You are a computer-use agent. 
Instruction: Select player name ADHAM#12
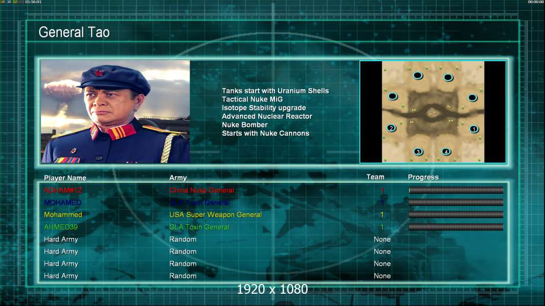coord(63,190)
